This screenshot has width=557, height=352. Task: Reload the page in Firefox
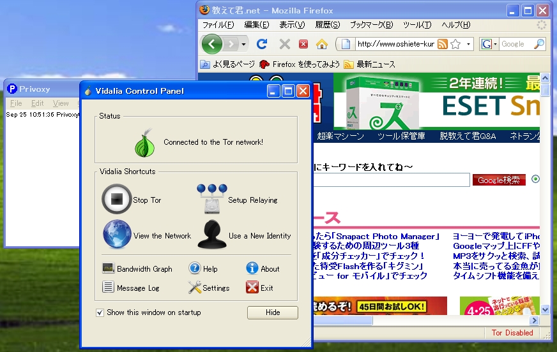point(262,44)
